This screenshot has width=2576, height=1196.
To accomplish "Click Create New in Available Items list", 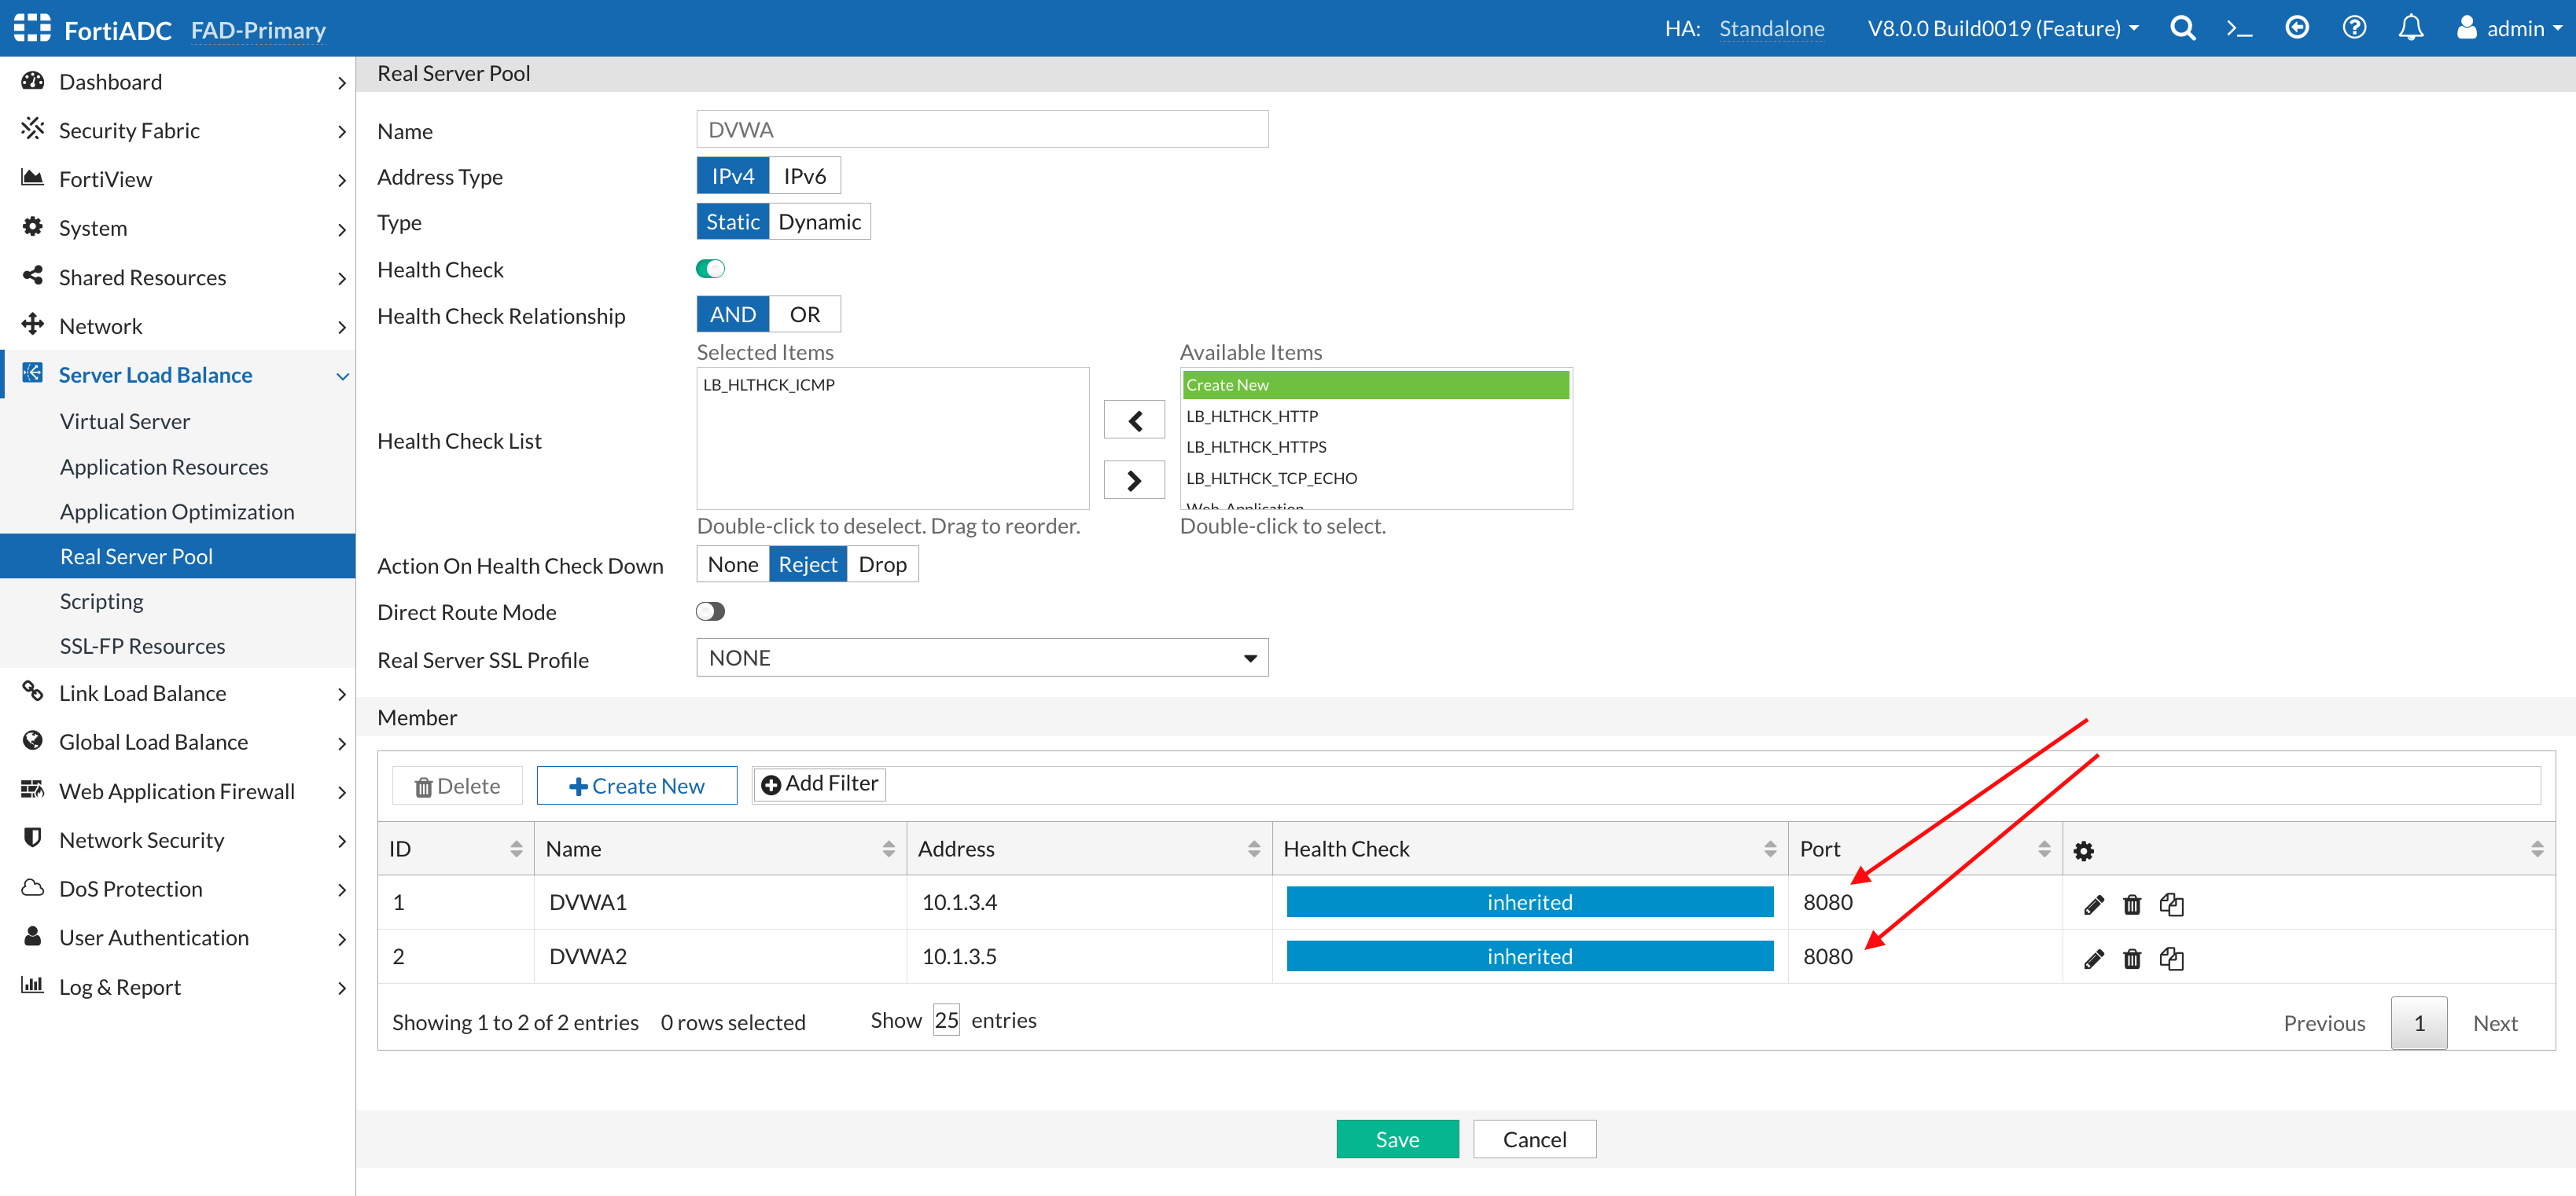I will coord(1375,385).
